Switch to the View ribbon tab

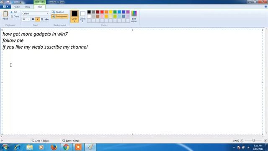pos(27,7)
